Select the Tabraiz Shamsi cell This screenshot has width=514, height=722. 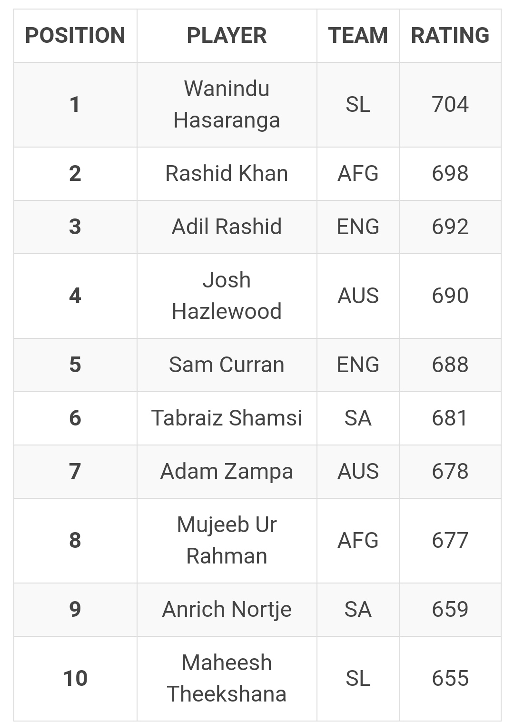tap(227, 418)
